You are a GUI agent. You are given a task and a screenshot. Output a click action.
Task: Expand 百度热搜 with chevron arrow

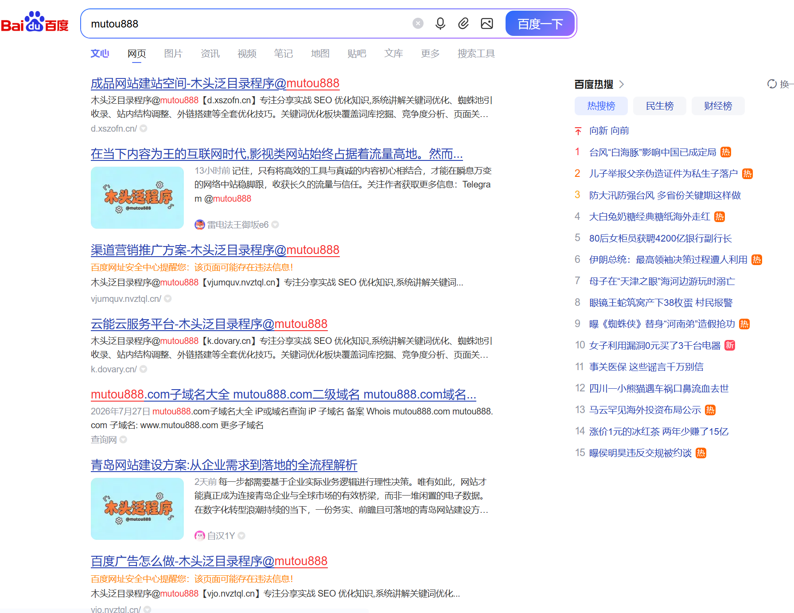coord(622,84)
